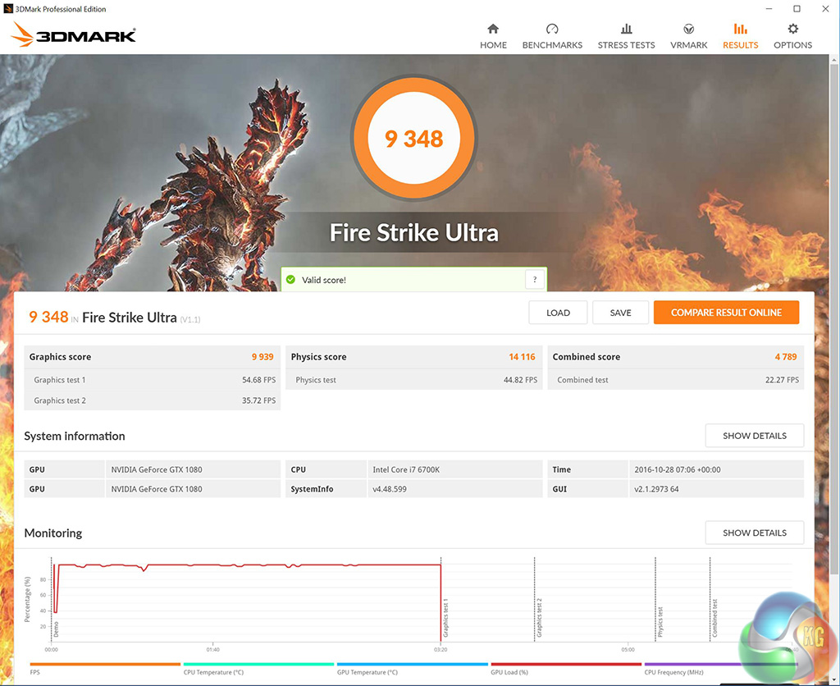The width and height of the screenshot is (840, 686).
Task: Open Benchmarks via the gauge icon
Action: tap(552, 29)
